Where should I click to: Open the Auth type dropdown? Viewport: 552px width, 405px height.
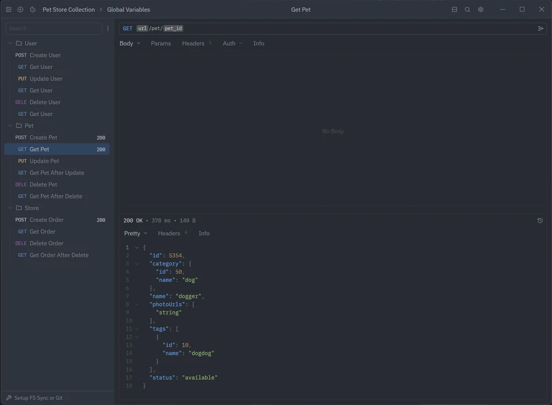point(233,43)
